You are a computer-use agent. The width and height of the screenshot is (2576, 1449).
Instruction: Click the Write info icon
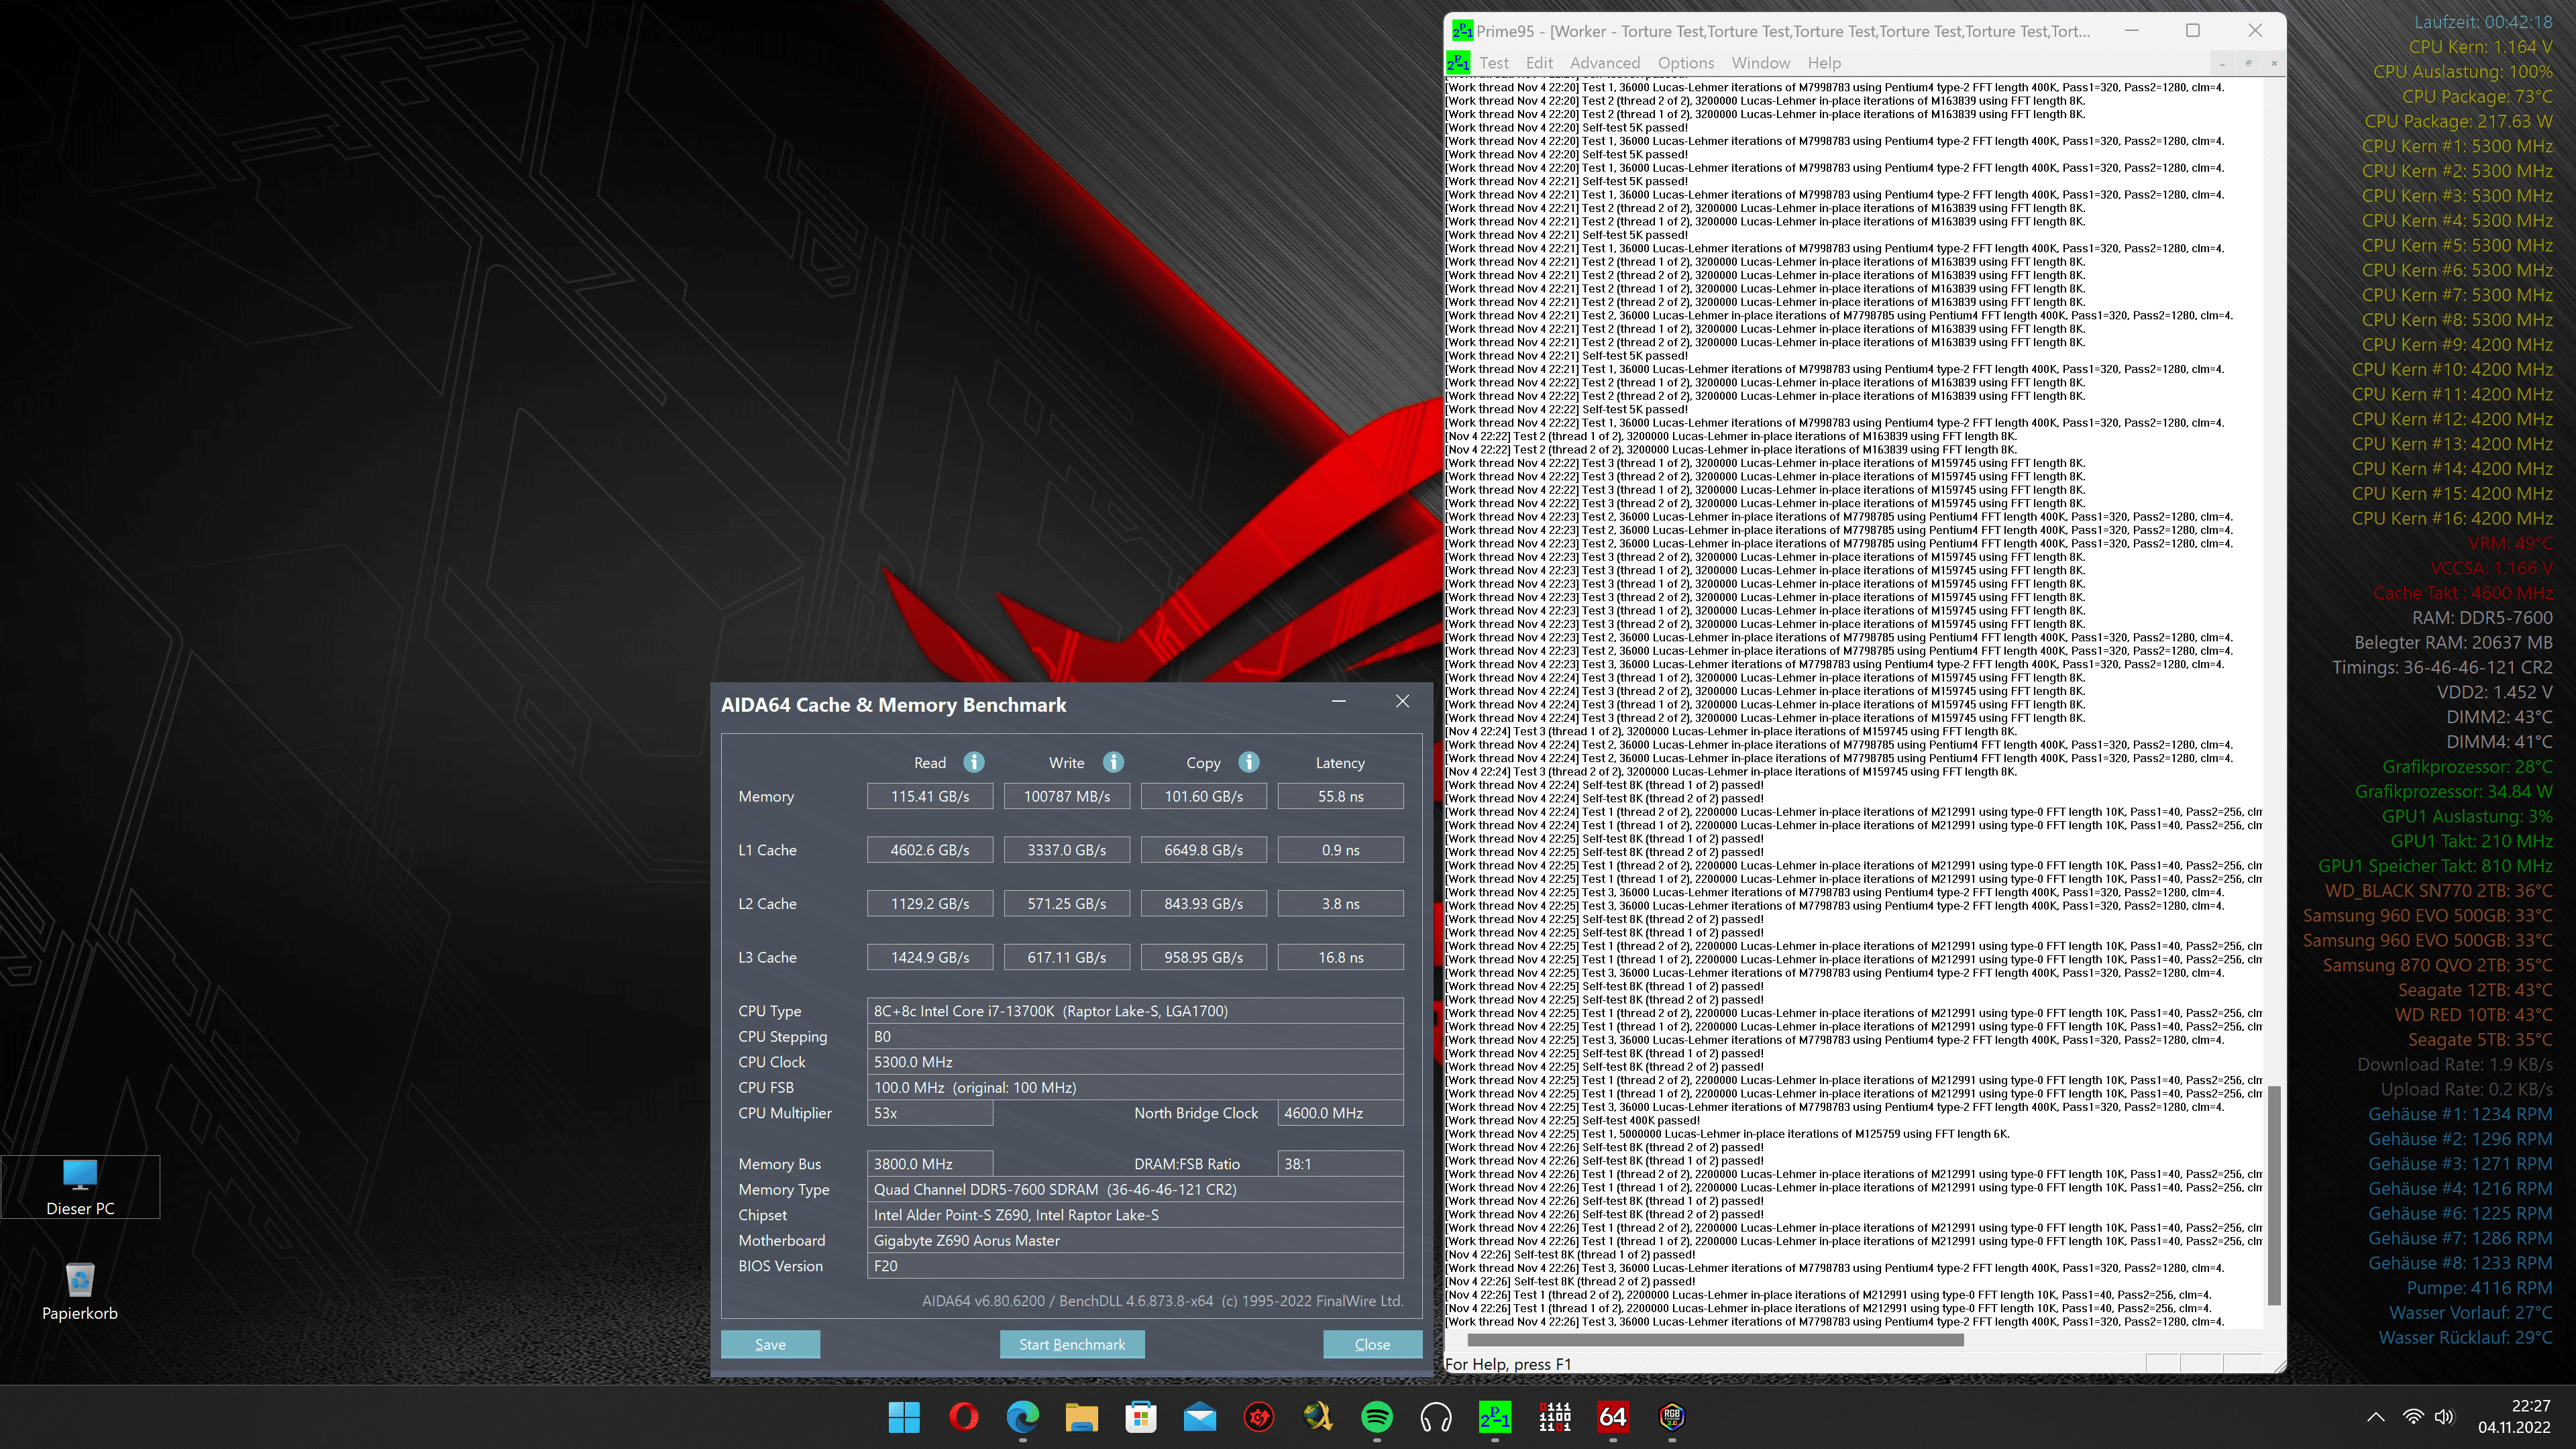pyautogui.click(x=1113, y=762)
